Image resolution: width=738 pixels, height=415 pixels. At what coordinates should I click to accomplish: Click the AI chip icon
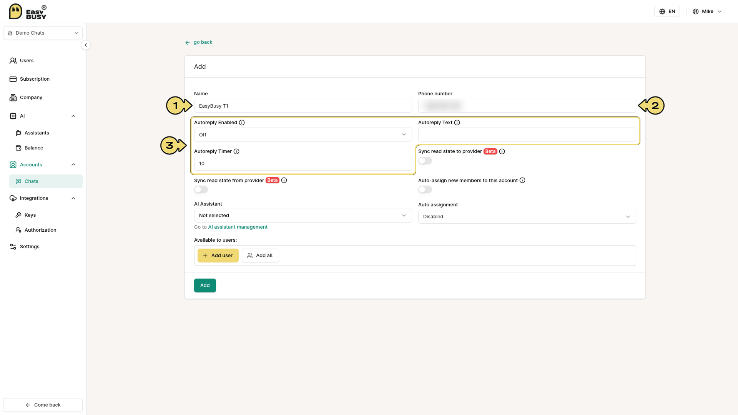coord(13,116)
